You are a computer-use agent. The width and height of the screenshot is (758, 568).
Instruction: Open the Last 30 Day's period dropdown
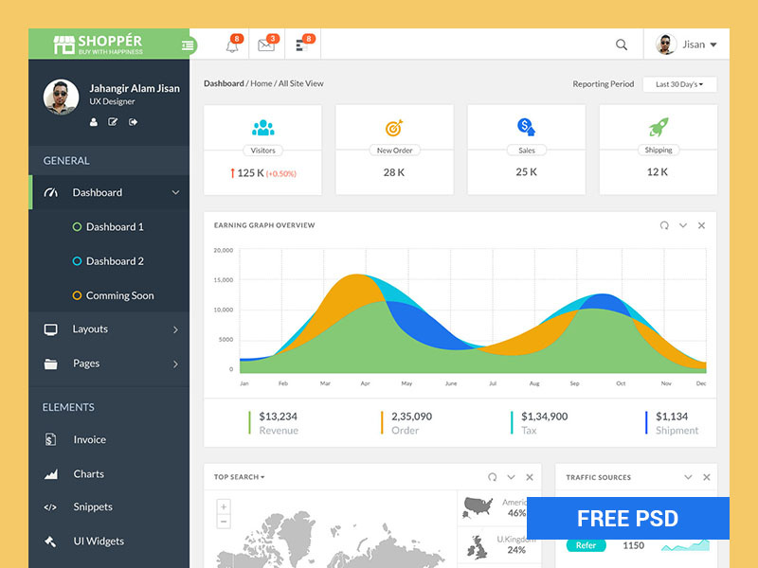[679, 84]
